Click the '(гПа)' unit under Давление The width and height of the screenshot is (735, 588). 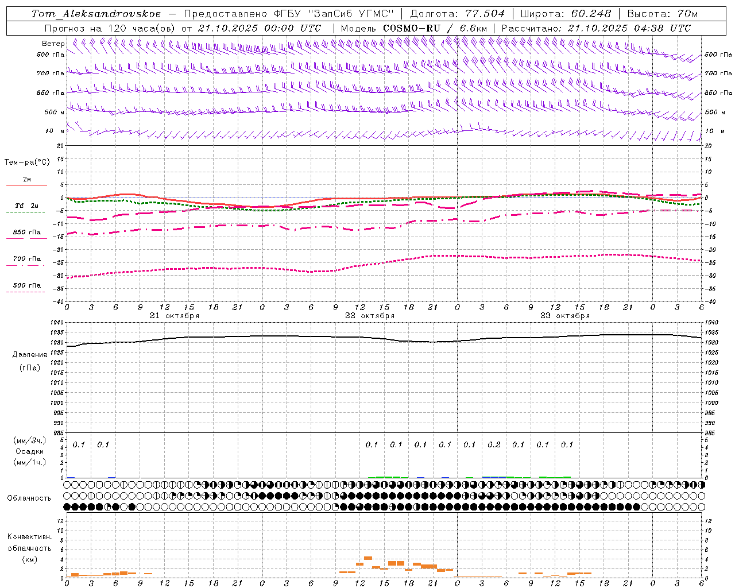(30, 367)
